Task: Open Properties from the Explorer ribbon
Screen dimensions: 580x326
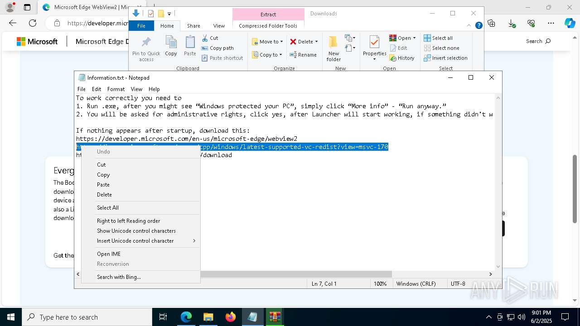Action: 374,48
